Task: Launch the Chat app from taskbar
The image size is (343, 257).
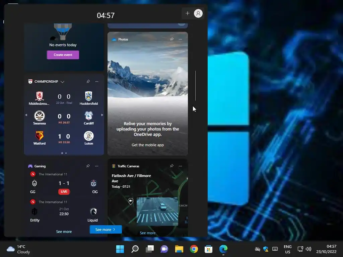Action: (164, 249)
